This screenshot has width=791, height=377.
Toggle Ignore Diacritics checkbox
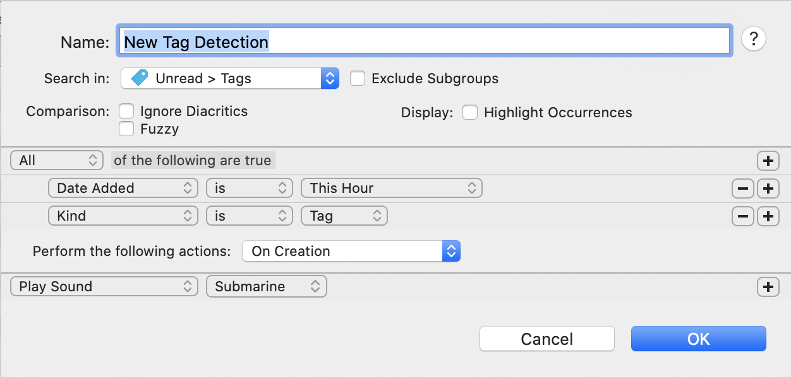coord(127,112)
